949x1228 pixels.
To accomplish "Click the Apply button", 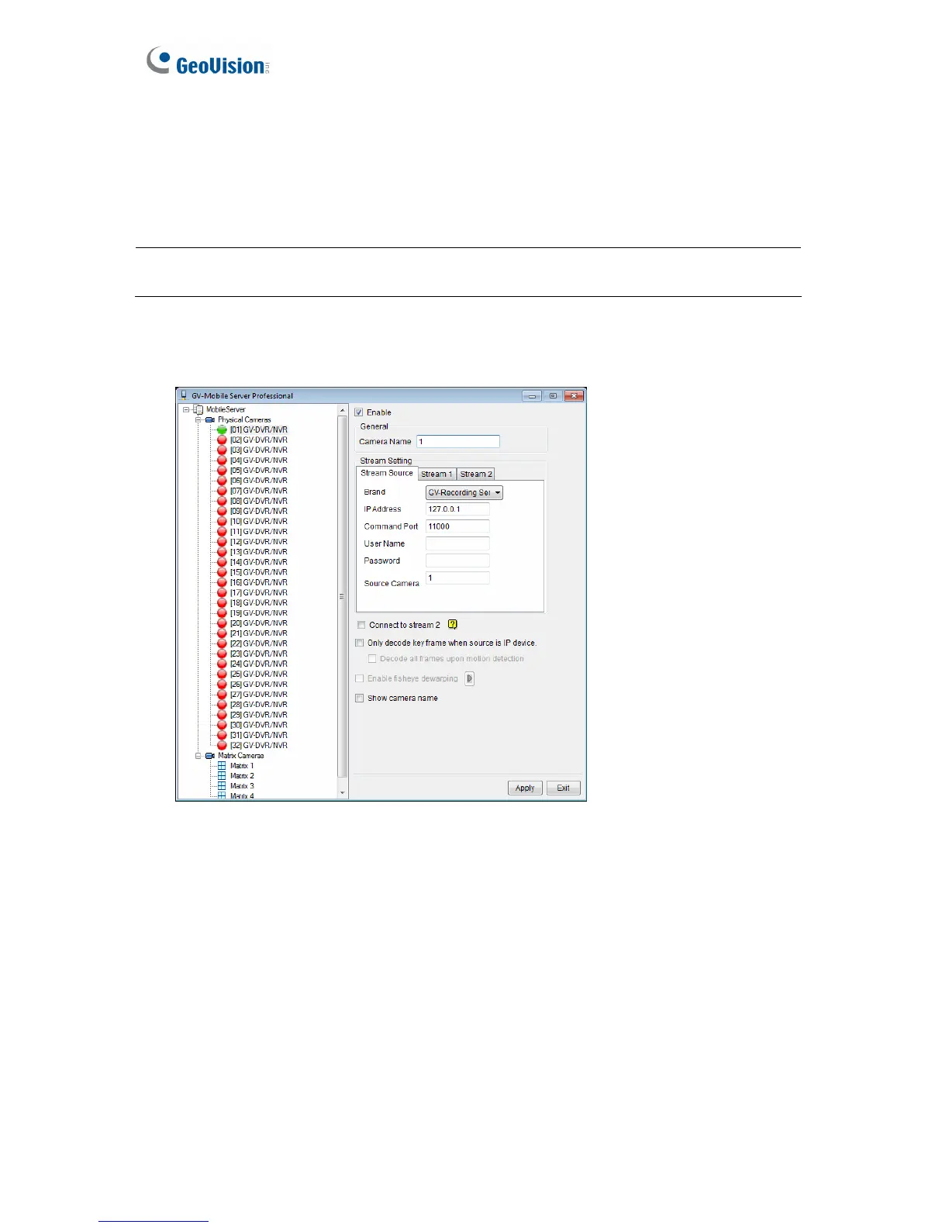I will [x=525, y=788].
